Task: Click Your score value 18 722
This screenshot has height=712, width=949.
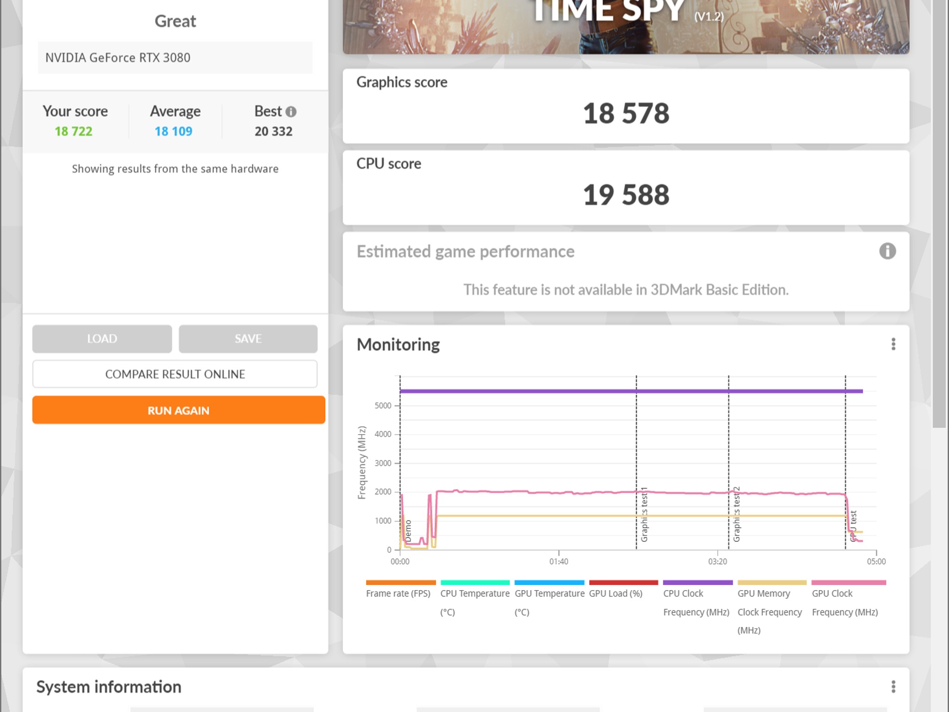Action: pyautogui.click(x=74, y=132)
